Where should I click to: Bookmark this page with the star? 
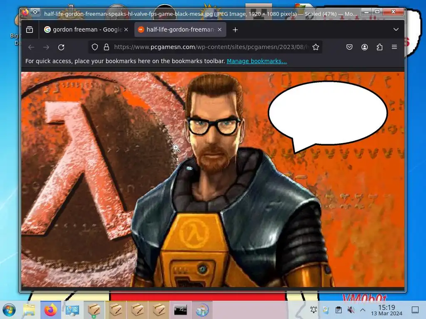[316, 47]
